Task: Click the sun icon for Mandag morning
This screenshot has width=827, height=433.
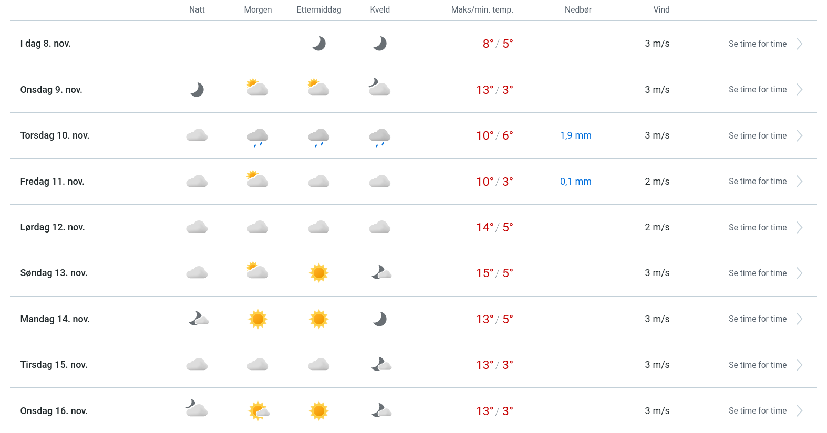Action: click(x=258, y=319)
